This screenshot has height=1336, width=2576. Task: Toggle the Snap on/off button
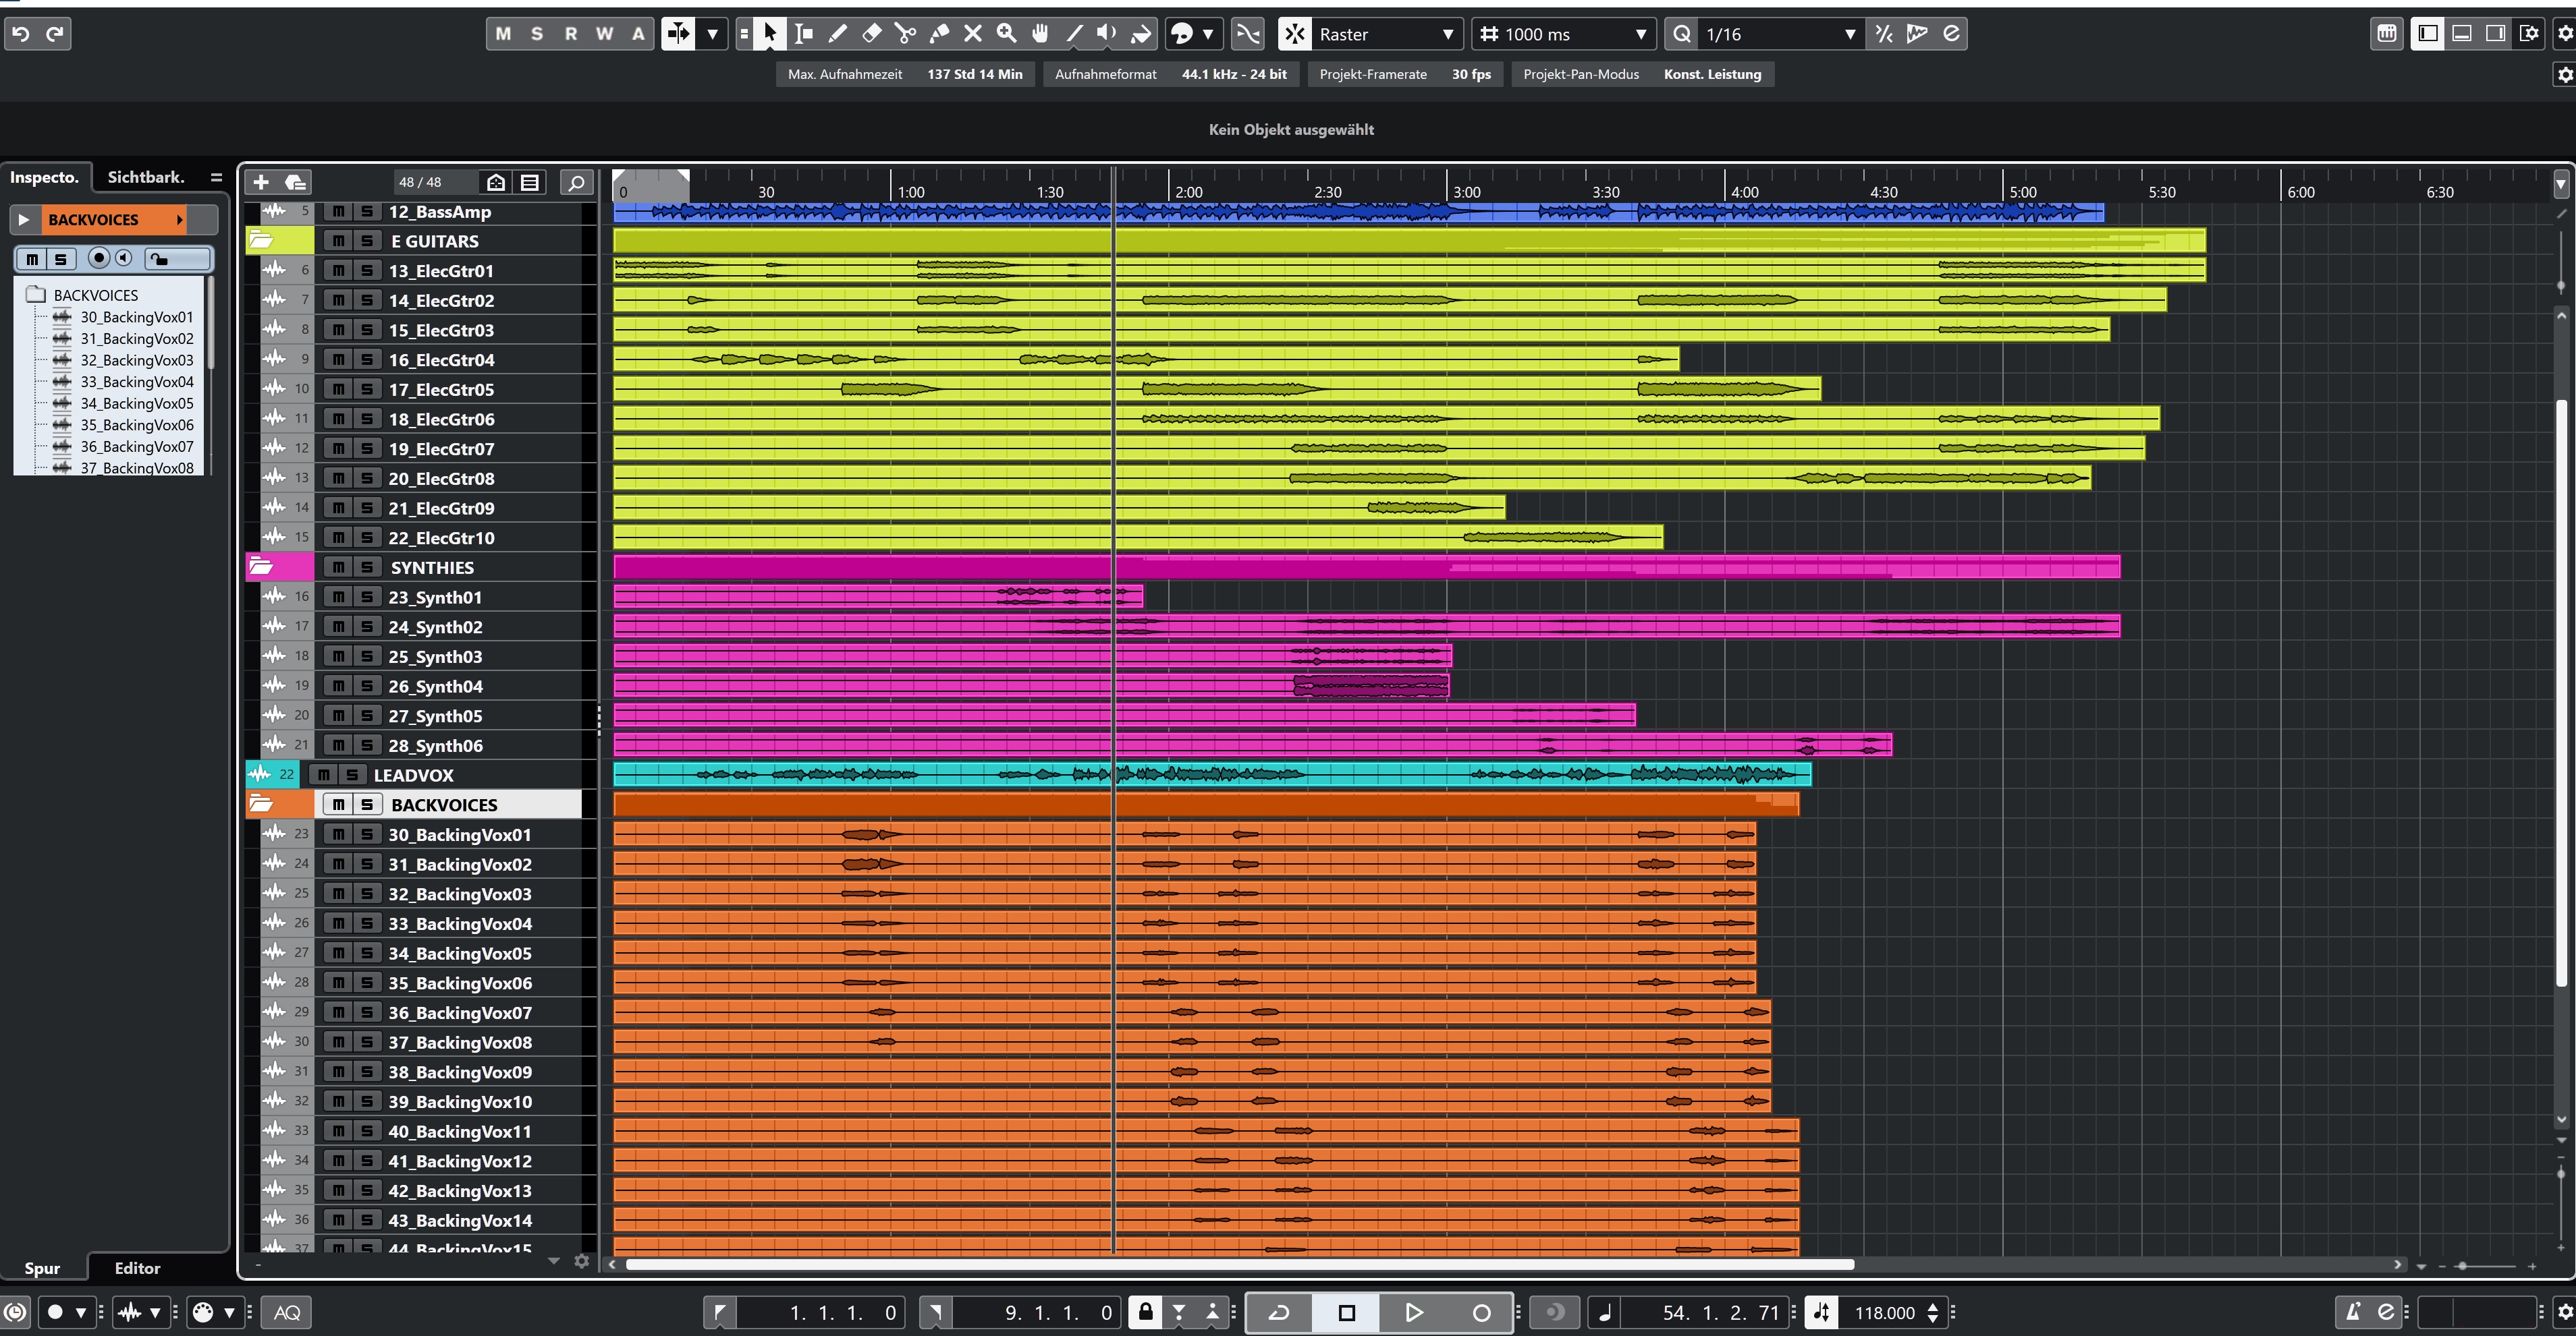pyautogui.click(x=1295, y=34)
